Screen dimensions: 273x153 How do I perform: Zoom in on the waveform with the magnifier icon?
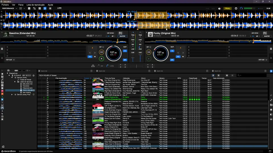2,17
